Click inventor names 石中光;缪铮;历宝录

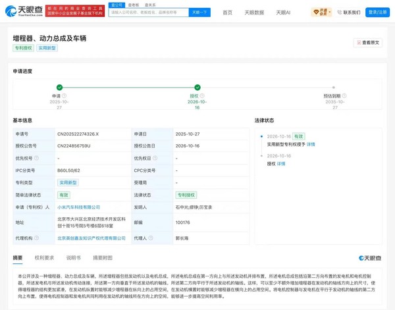194,207
